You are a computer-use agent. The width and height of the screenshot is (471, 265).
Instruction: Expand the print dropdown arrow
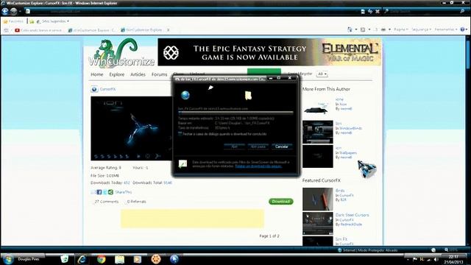[x=389, y=29]
